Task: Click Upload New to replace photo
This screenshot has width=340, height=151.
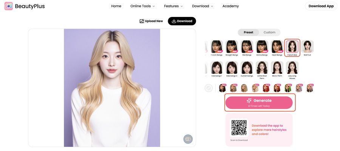Action: pos(151,21)
